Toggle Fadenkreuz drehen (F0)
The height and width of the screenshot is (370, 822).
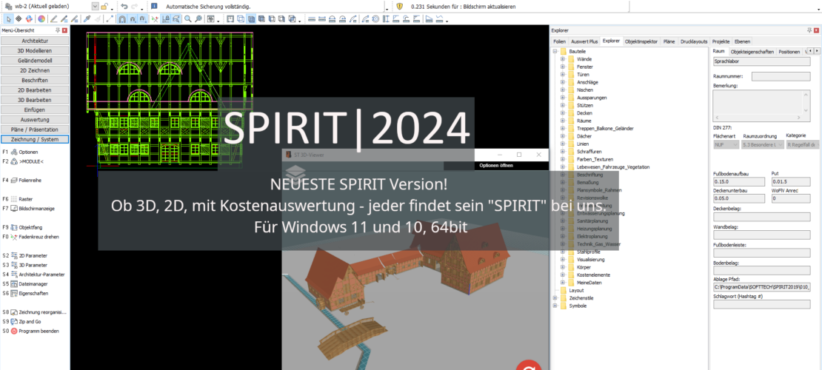pos(15,237)
